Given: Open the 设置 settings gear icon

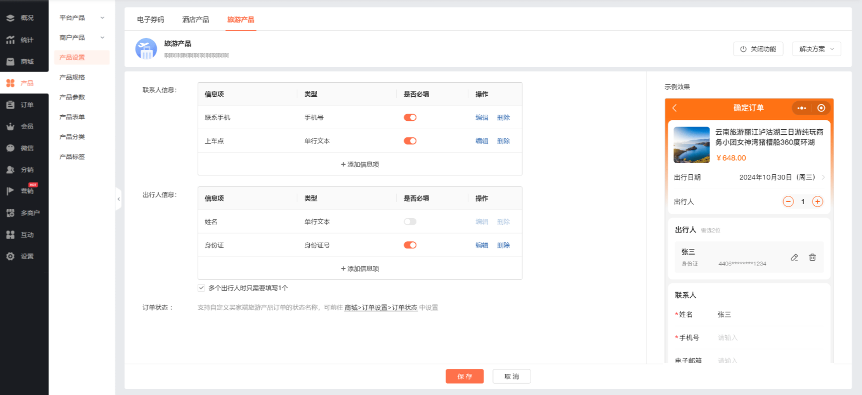Looking at the screenshot, I should click(x=10, y=256).
